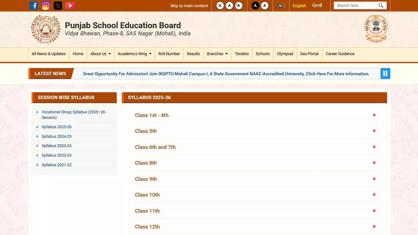Screen dimensions: 418x235
Task: Open the Facebook page icon
Action: (34, 5)
